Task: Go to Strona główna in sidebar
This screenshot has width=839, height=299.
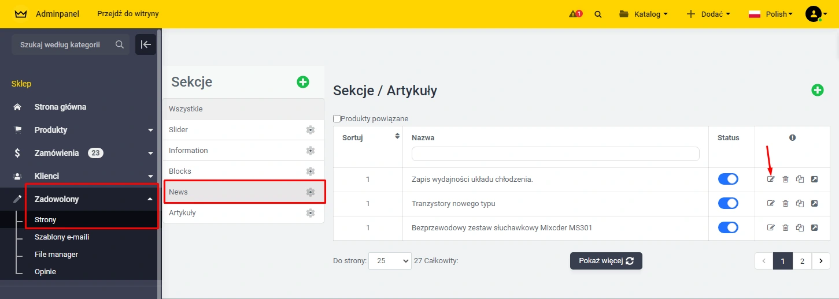Action: coord(60,107)
